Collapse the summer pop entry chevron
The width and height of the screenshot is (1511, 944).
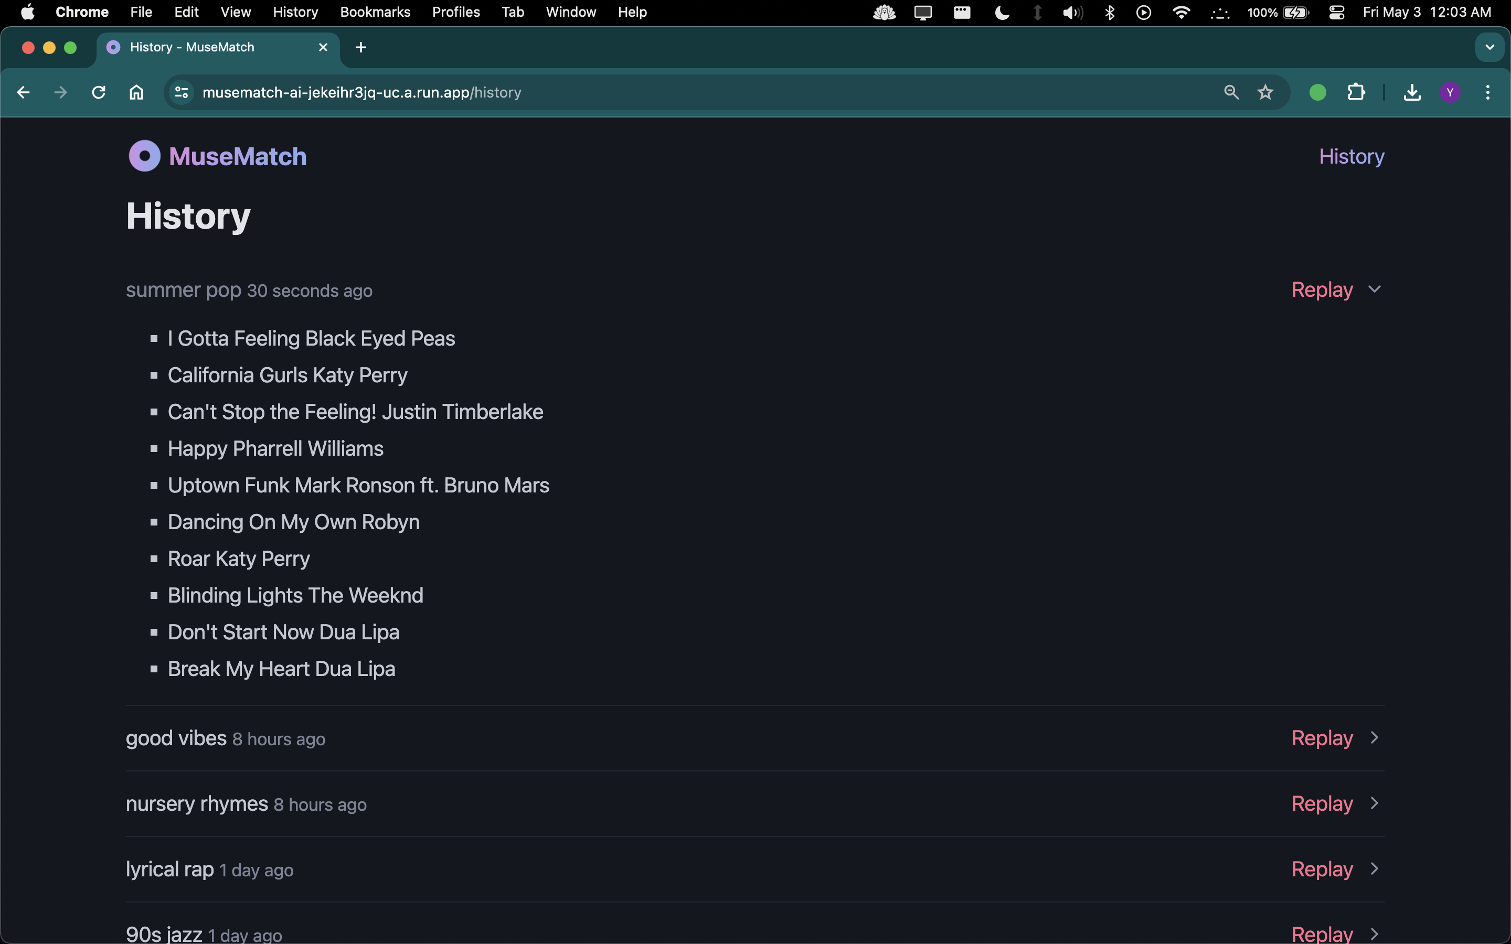tap(1374, 289)
